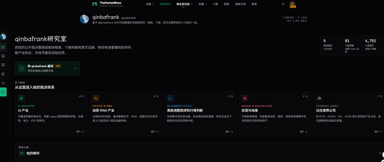384x162 pixels.
Task: Click the AI INDUSTRY label
Action: [x=26, y=106]
